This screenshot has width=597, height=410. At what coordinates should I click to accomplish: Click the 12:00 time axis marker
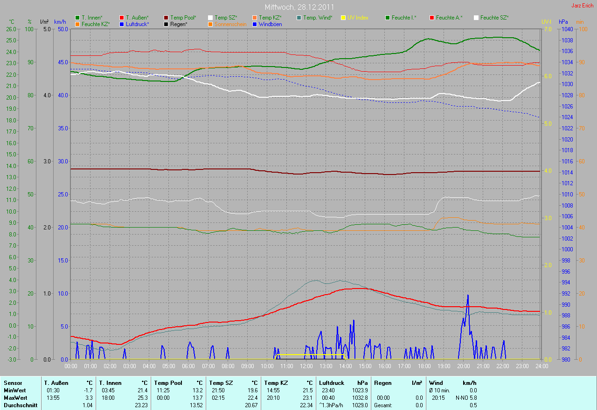(x=306, y=366)
